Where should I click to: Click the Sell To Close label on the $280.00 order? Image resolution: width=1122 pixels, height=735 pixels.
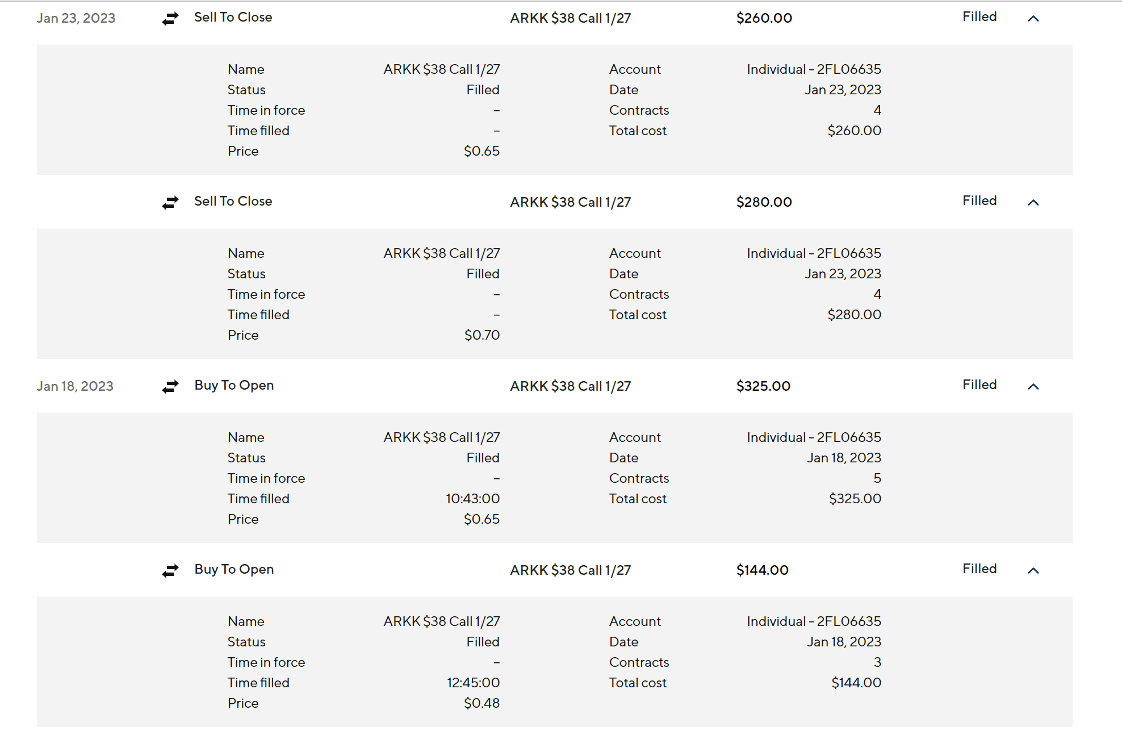tap(233, 202)
